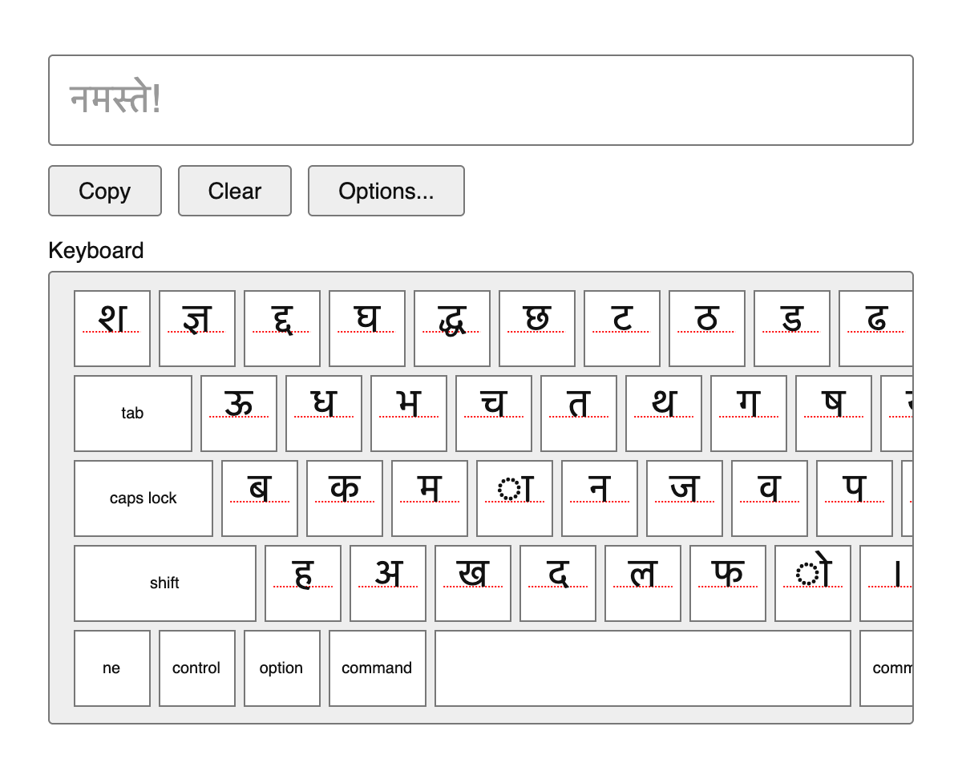Click the Copy button
Screen dimensions: 962x779
click(x=105, y=191)
